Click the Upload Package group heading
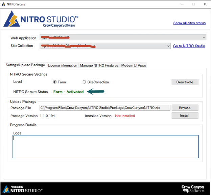 tap(23, 101)
